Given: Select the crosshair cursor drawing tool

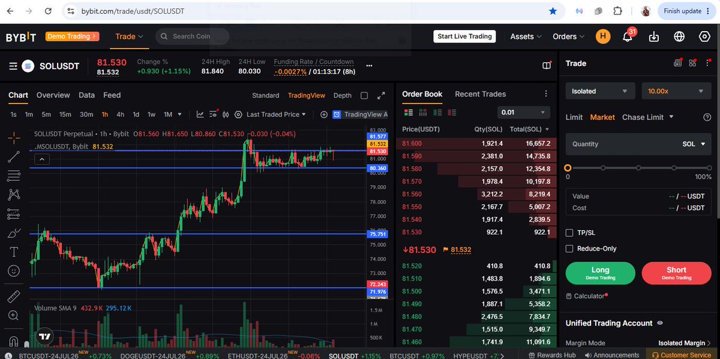Looking at the screenshot, I should 14,137.
